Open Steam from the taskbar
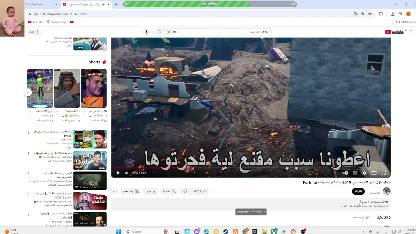The height and width of the screenshot is (234, 416). 226,232
